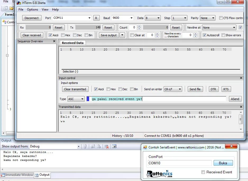Open the HTerm Help menu
248x181 pixels.
55,10
